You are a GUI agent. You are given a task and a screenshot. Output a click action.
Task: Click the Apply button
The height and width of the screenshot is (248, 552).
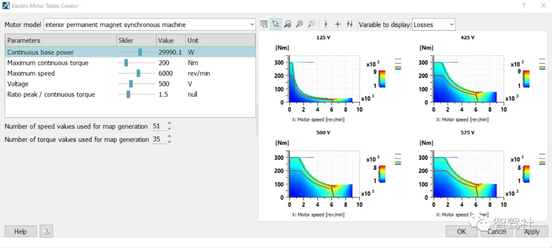tap(532, 232)
